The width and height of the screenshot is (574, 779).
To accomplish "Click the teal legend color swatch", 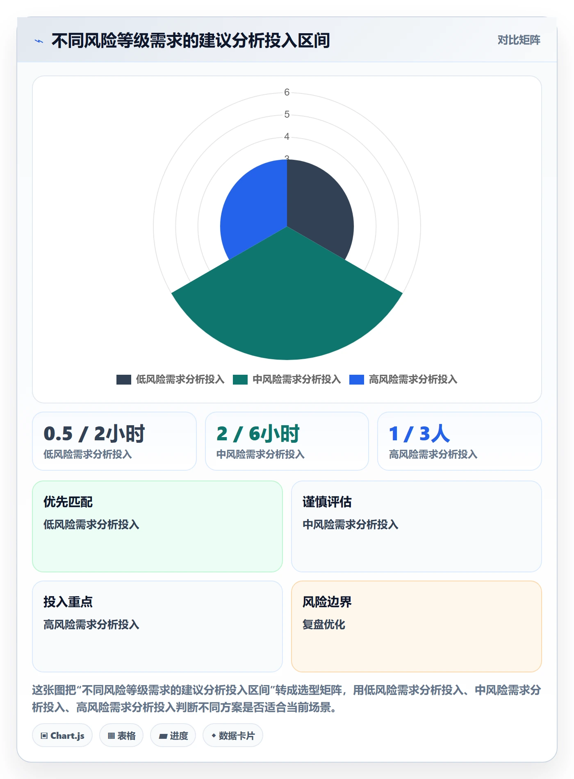I will (240, 380).
